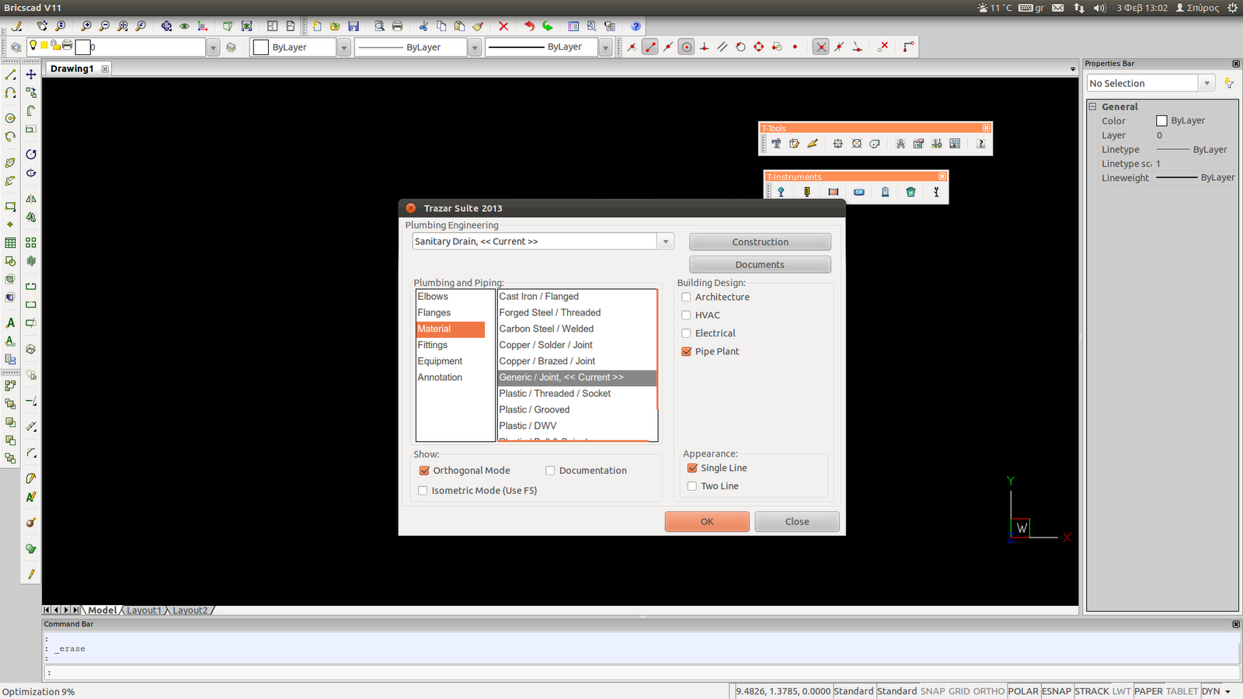Enable the Architecture checkbox
Image resolution: width=1243 pixels, height=699 pixels.
(686, 297)
